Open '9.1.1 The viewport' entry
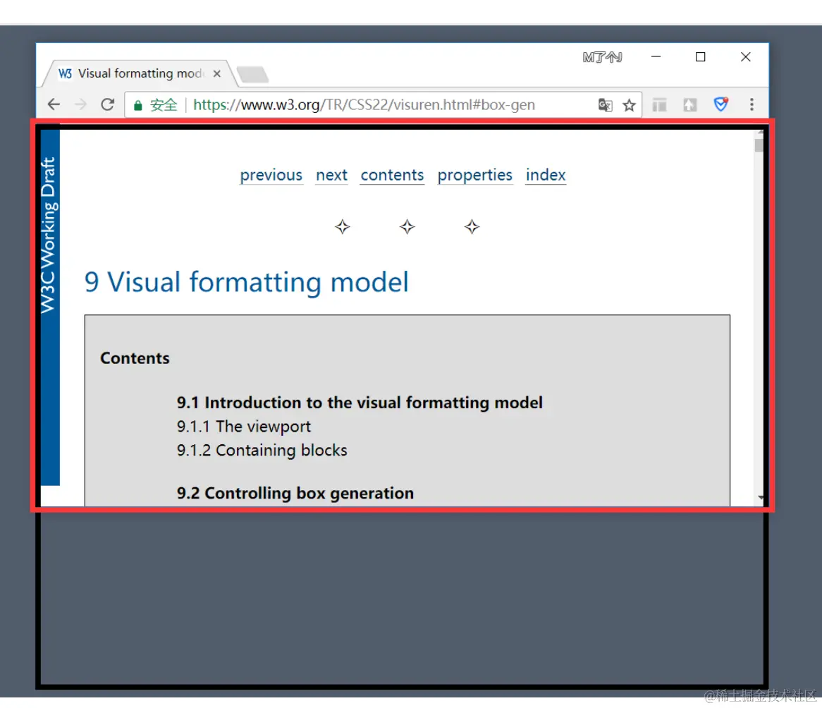Image resolution: width=822 pixels, height=708 pixels. 244,427
